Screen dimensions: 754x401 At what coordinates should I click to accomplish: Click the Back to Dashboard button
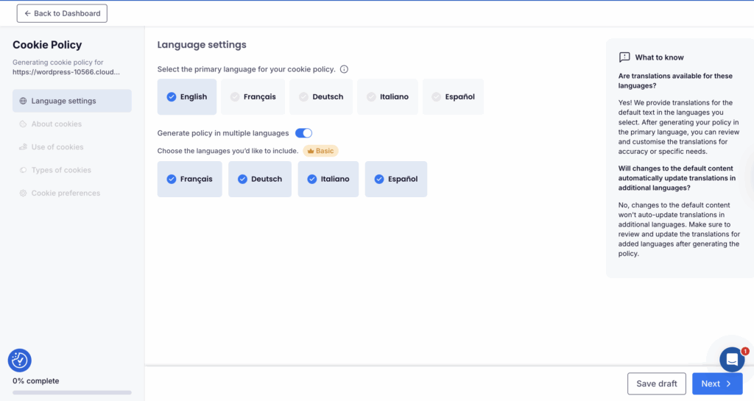pyautogui.click(x=62, y=13)
